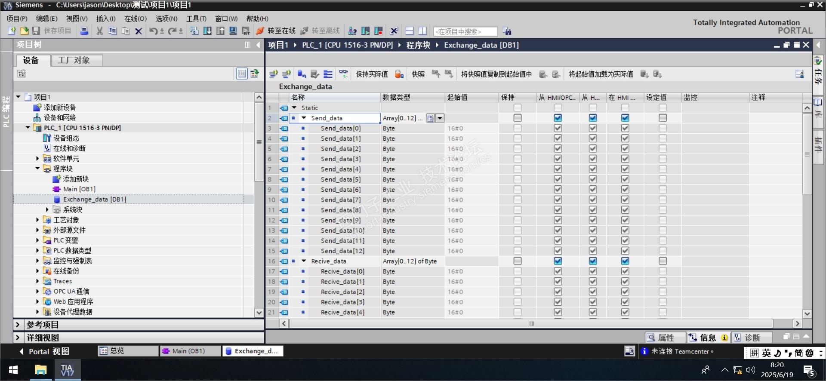
Task: Open the 在线(O) menu
Action: coord(135,18)
